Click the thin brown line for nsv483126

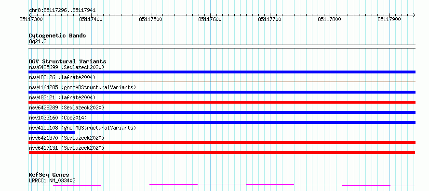click(x=222, y=82)
